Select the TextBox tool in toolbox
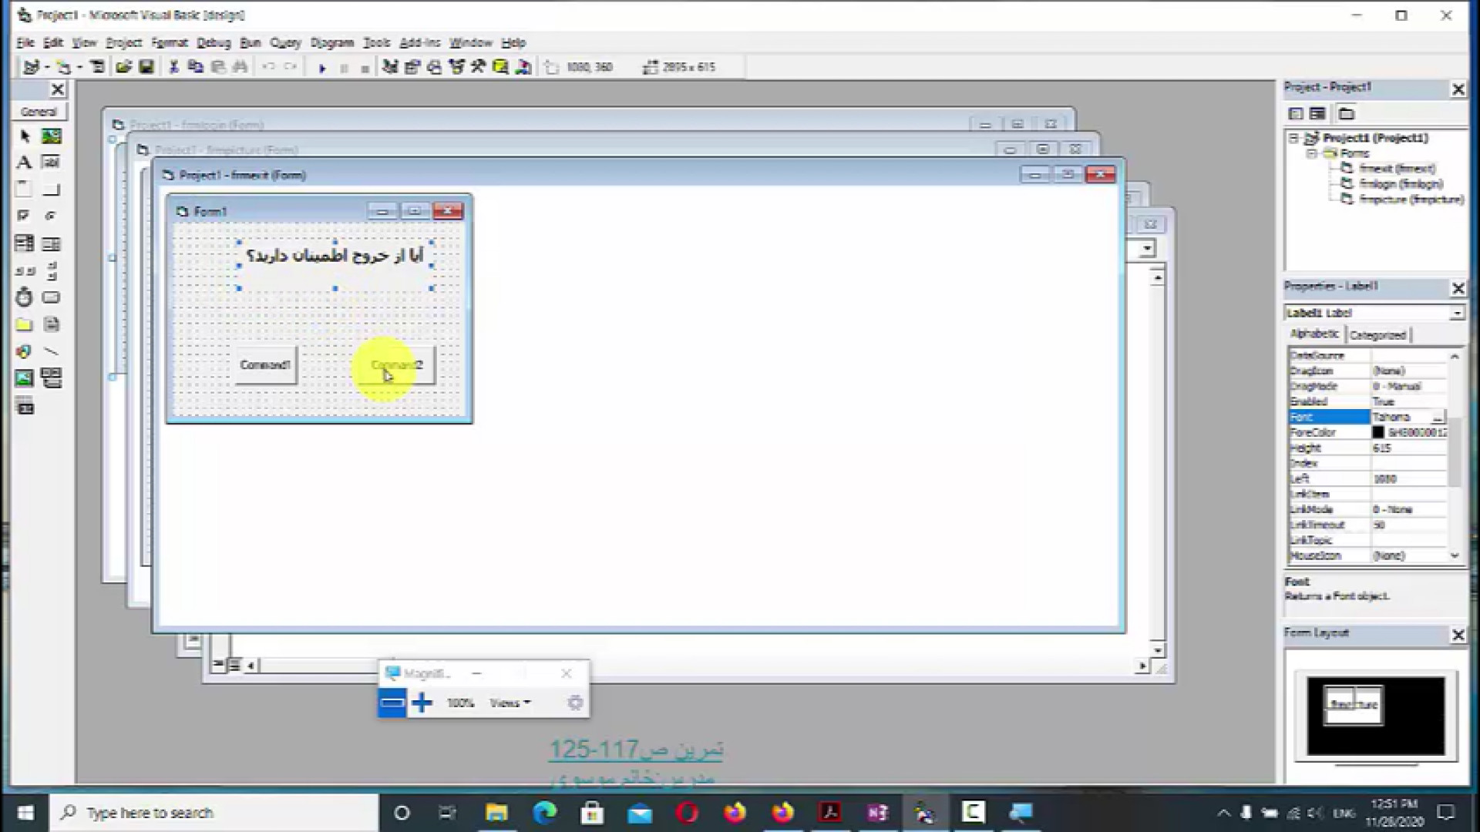This screenshot has width=1480, height=832. point(51,163)
